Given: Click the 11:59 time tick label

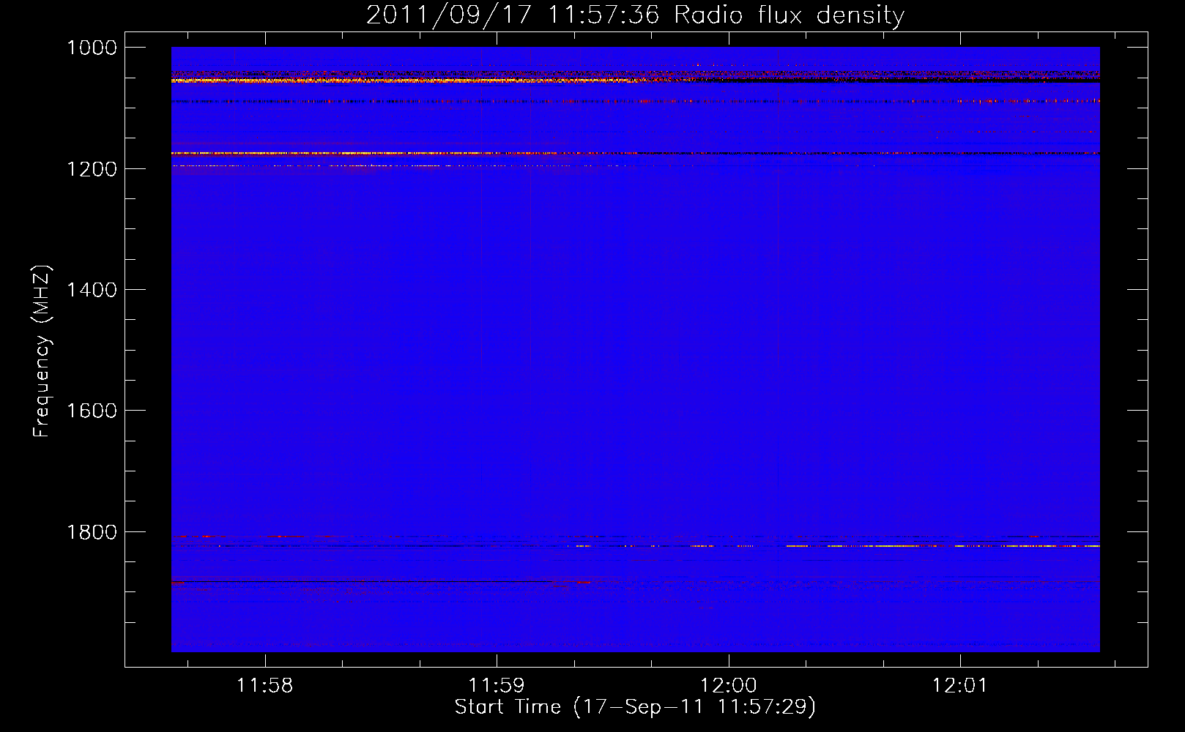Looking at the screenshot, I should tap(497, 686).
